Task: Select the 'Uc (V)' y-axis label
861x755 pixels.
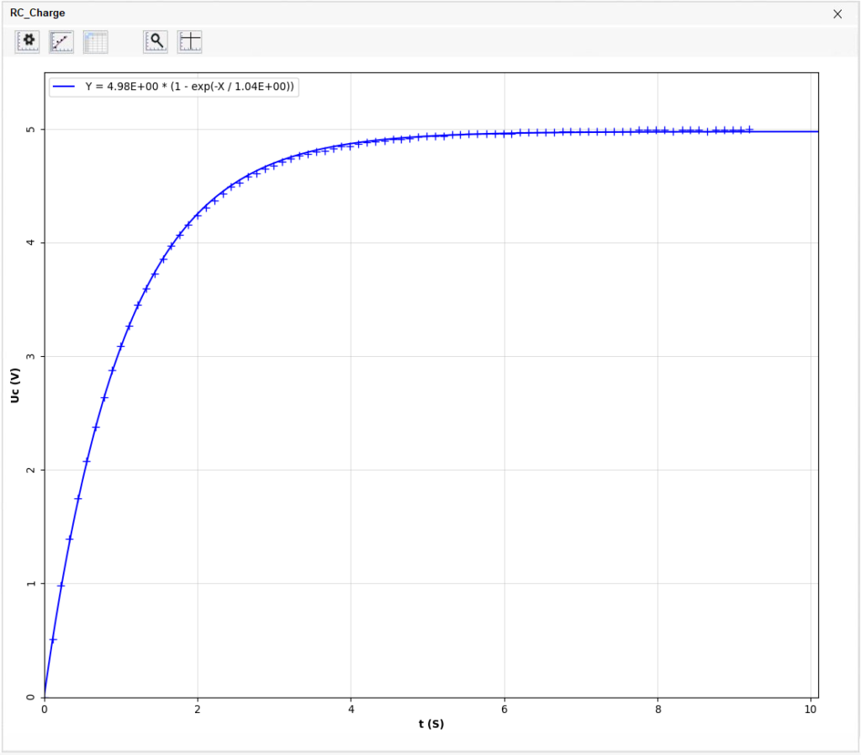Action: point(15,384)
